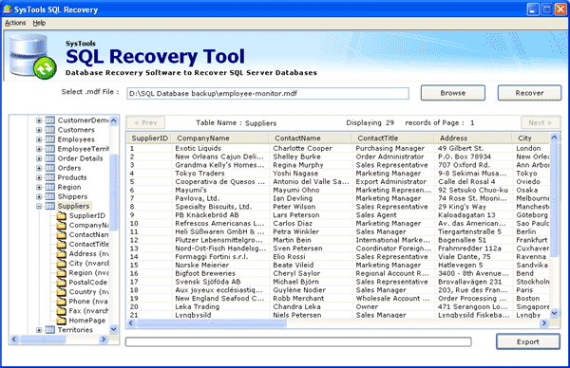
Task: Expand the Region table node
Action: [x=39, y=187]
